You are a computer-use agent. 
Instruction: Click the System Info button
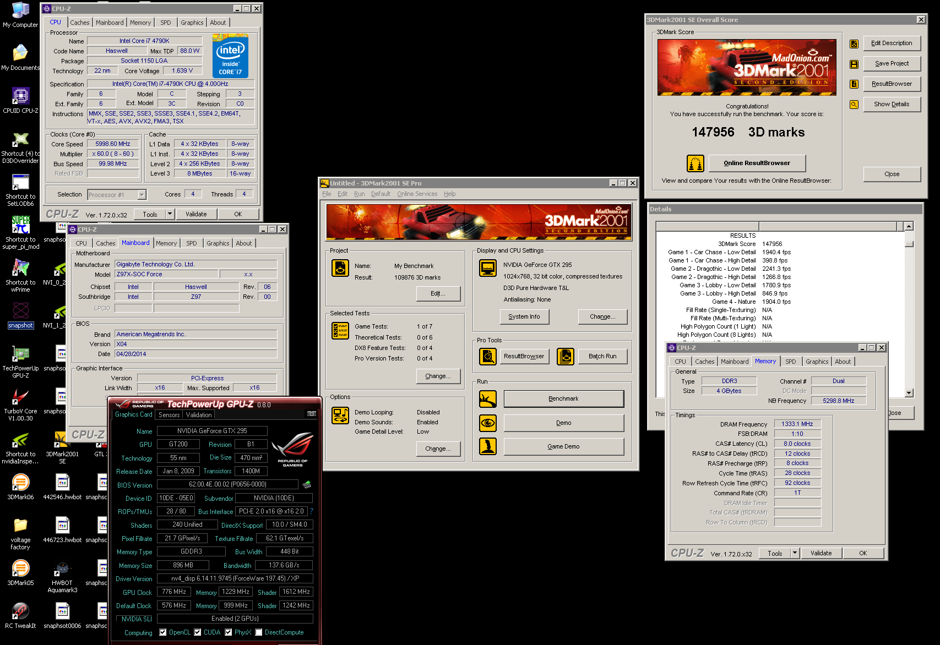[x=524, y=317]
